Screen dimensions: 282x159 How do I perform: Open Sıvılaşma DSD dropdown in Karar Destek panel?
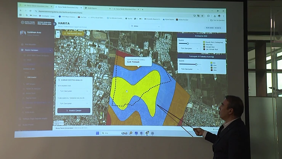point(74,91)
